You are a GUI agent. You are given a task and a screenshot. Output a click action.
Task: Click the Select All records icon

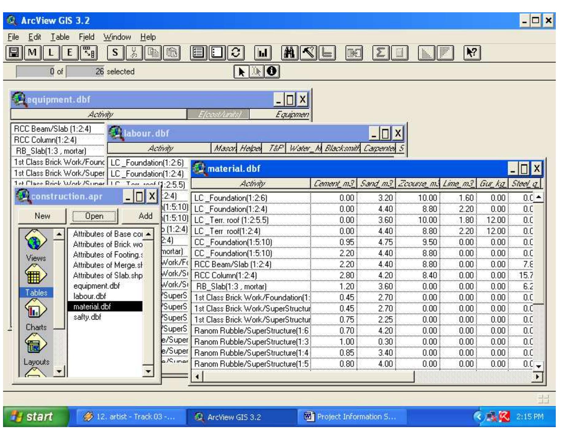click(x=198, y=53)
